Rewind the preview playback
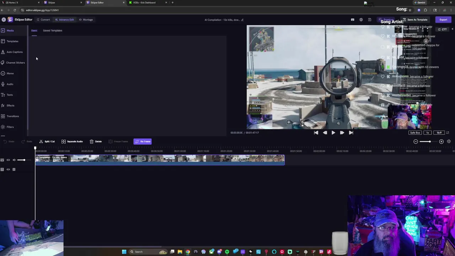The height and width of the screenshot is (256, 455). pos(325,133)
